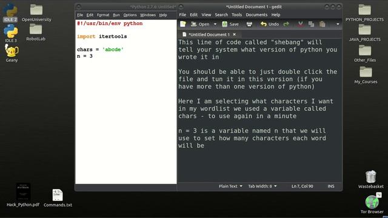Cut selection with the scissors icon

coord(301,24)
